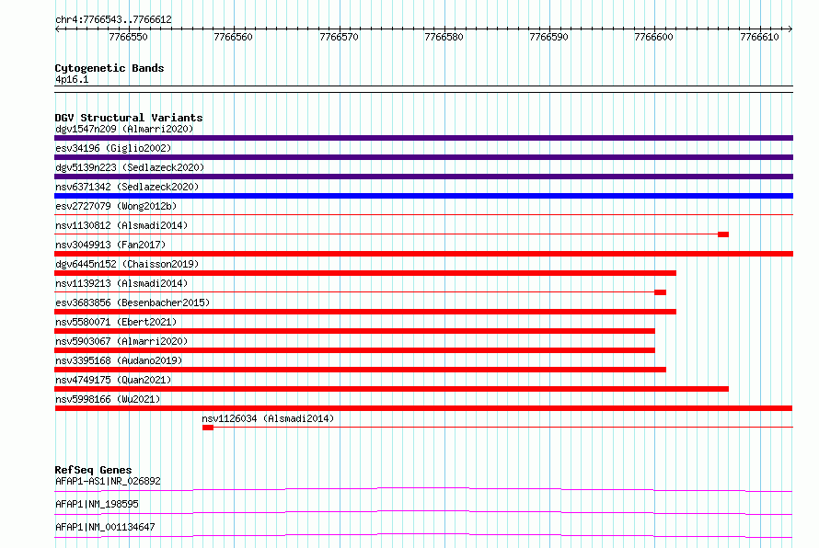
Task: Open gene AFAP1|NM_198595 label
Action: click(97, 504)
